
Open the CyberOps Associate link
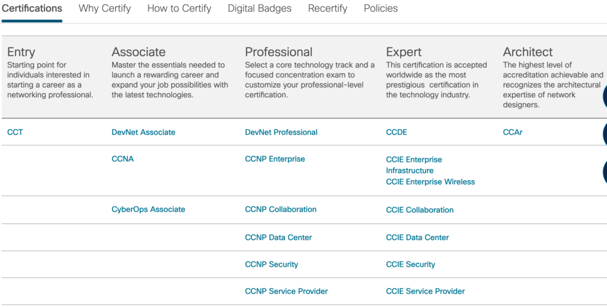pos(148,209)
